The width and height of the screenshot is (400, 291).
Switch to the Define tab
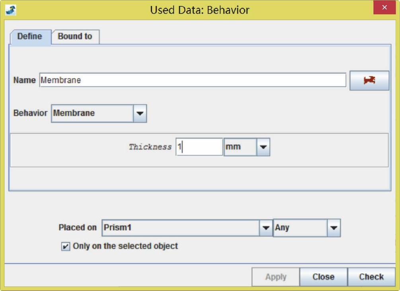tap(29, 37)
